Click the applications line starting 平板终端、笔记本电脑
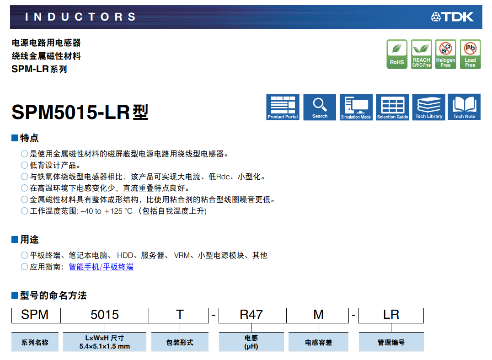 click(x=144, y=256)
